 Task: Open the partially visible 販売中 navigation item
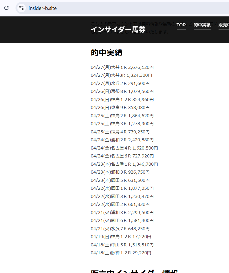pos(224,25)
